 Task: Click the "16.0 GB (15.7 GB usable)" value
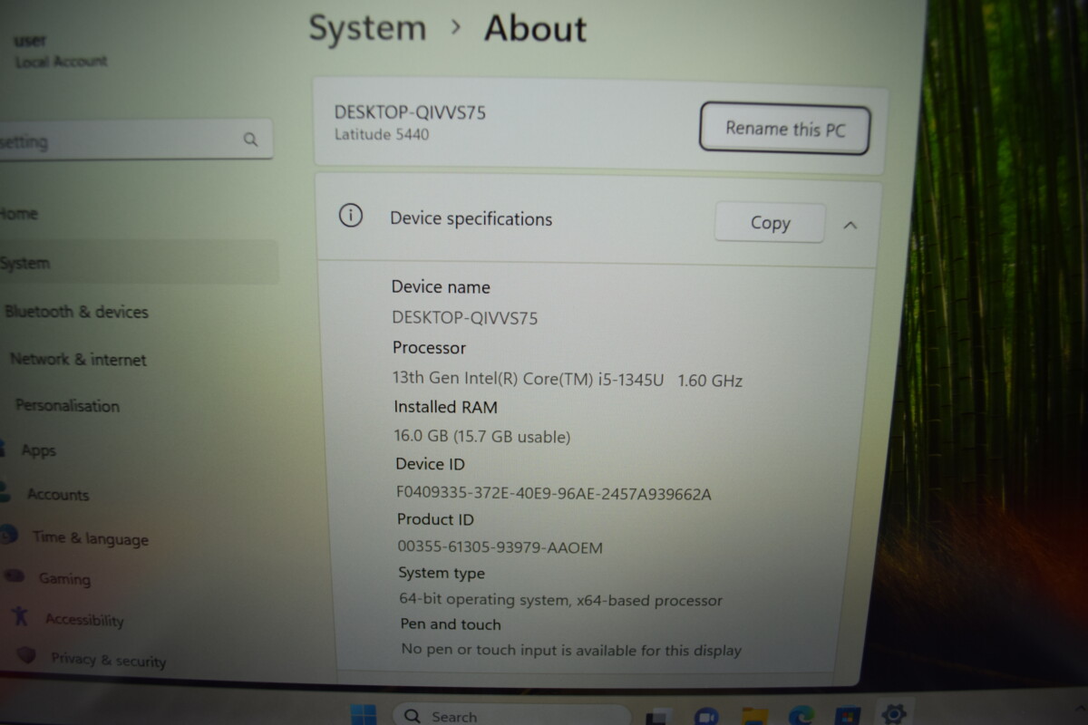[482, 437]
